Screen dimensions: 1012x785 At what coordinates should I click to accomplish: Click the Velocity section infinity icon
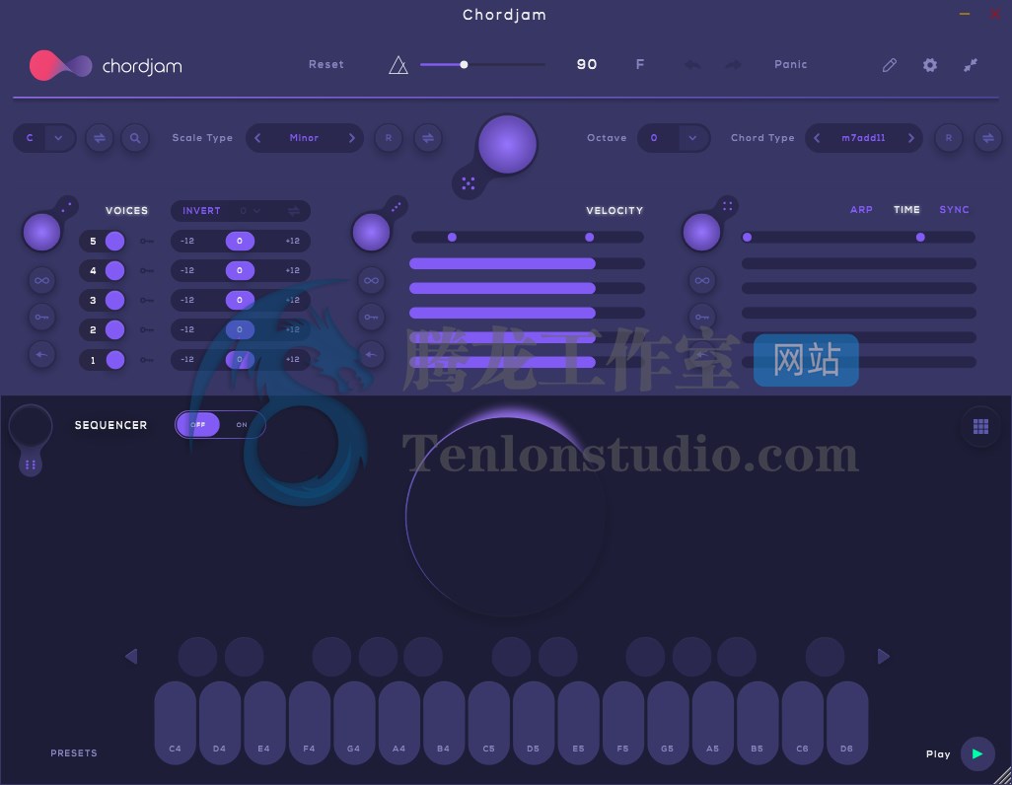[371, 280]
